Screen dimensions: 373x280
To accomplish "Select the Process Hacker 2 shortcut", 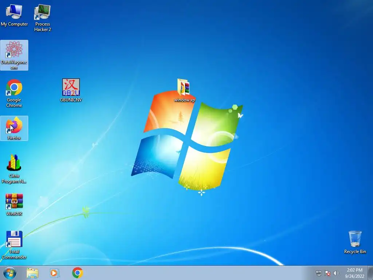I will click(42, 18).
